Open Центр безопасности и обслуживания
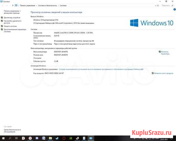176x141 pixels. point(12,131)
